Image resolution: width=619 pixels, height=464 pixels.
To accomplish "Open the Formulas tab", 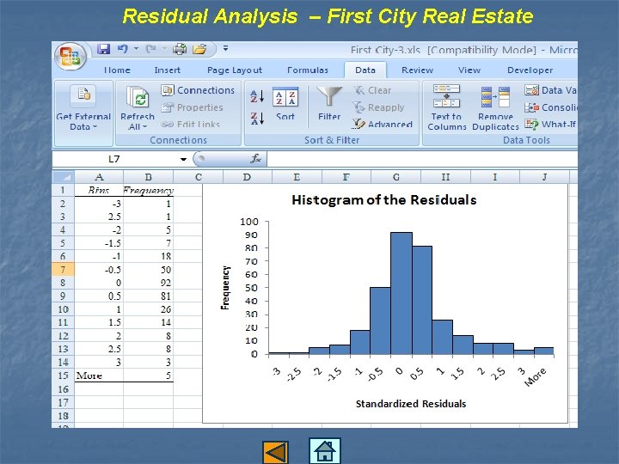I will tap(308, 70).
